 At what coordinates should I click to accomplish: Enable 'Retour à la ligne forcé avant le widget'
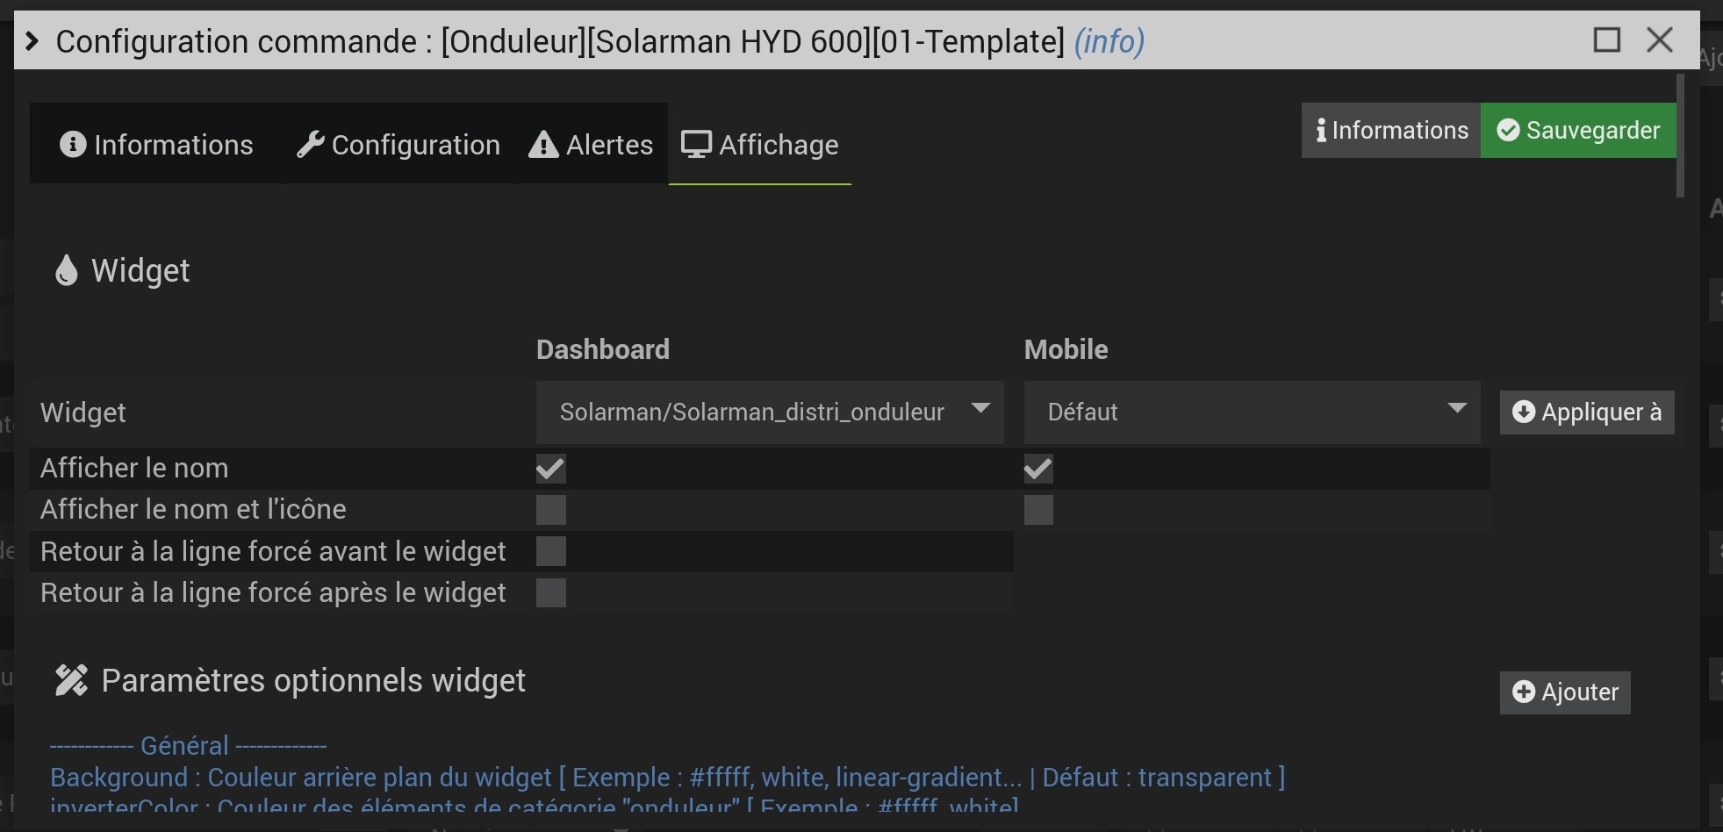click(x=551, y=552)
